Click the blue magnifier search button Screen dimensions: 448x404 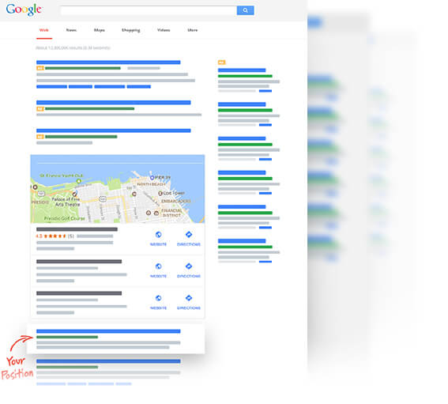245,10
